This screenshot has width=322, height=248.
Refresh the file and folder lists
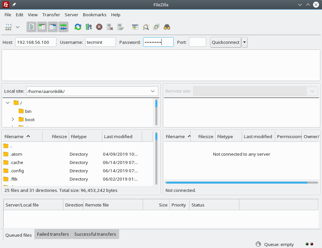point(78,27)
